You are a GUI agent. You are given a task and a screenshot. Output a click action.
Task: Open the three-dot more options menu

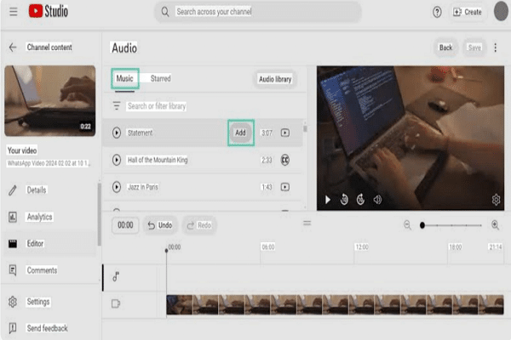(x=496, y=48)
